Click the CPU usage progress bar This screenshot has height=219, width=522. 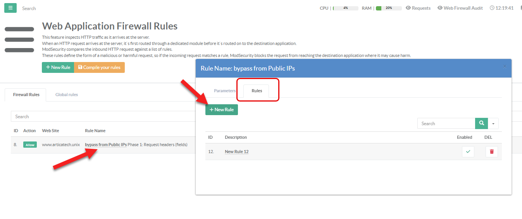tap(345, 8)
